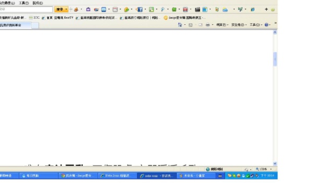
Task: Expand the search button dropdown arrow
Action: click(66, 10)
